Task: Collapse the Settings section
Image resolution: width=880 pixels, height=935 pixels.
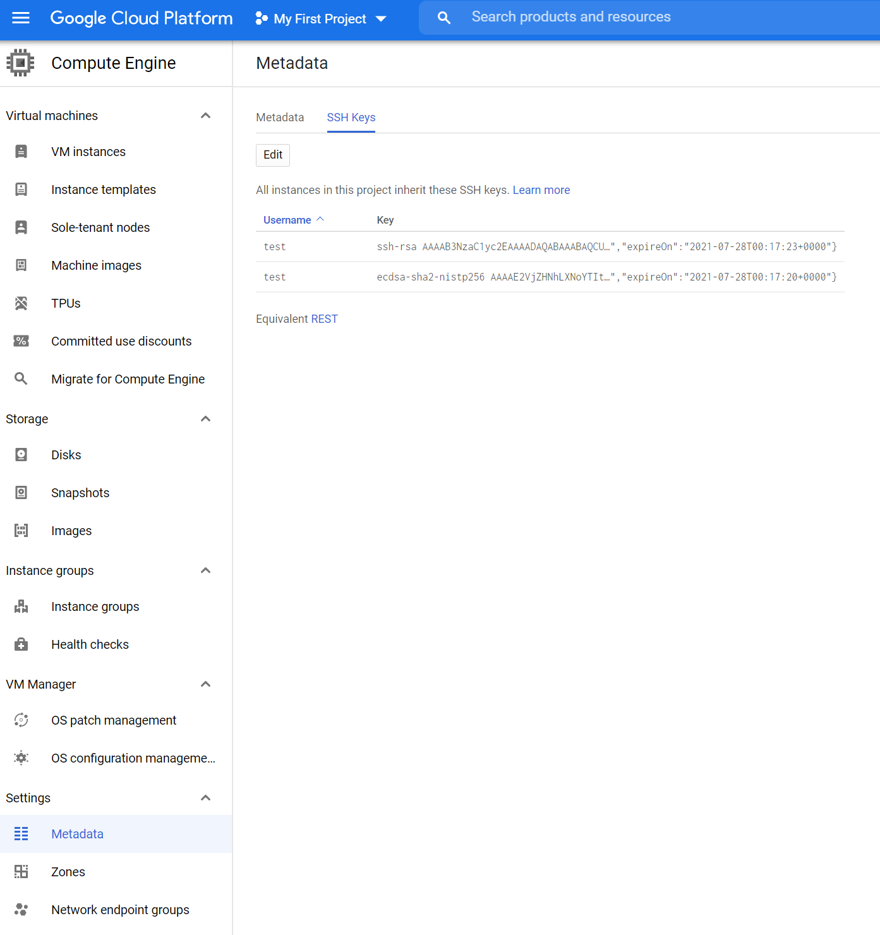Action: tap(205, 798)
